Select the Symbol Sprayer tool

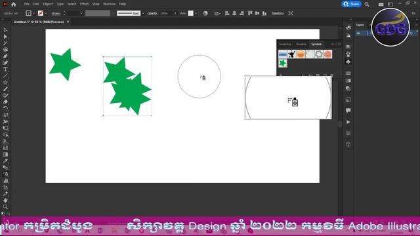[5, 174]
